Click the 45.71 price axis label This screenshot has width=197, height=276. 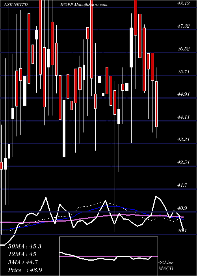point(184,71)
